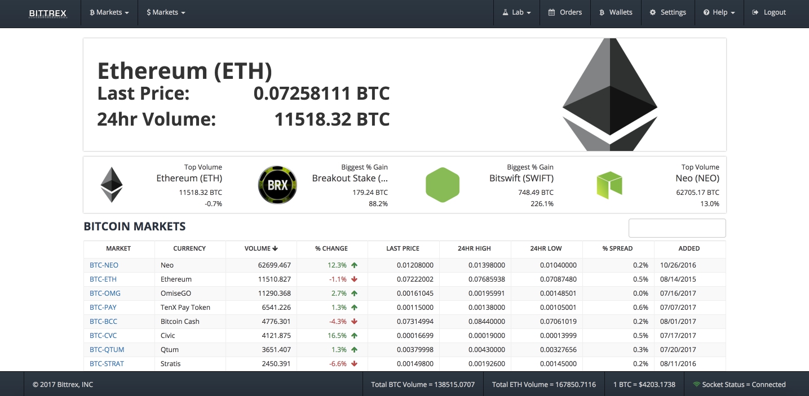Open the BTC-CVC market link
The image size is (809, 396).
[x=103, y=335]
